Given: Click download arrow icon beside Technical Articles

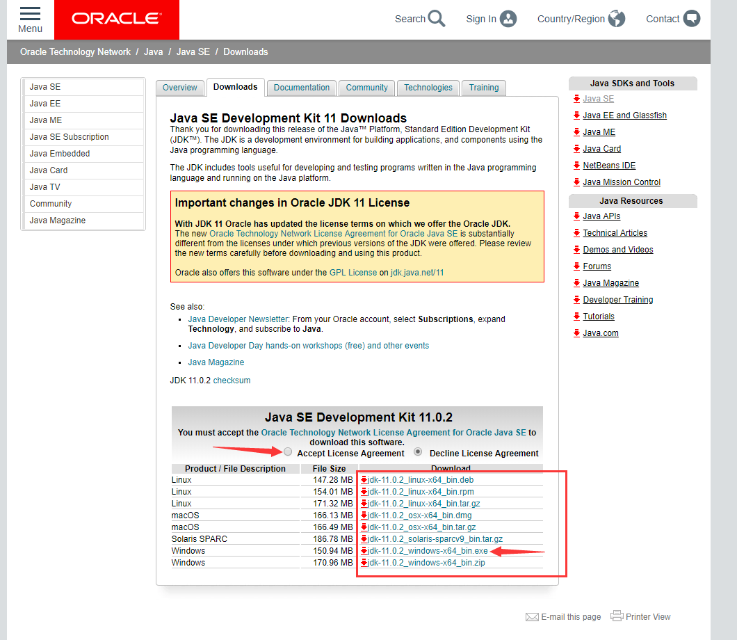Looking at the screenshot, I should 576,233.
